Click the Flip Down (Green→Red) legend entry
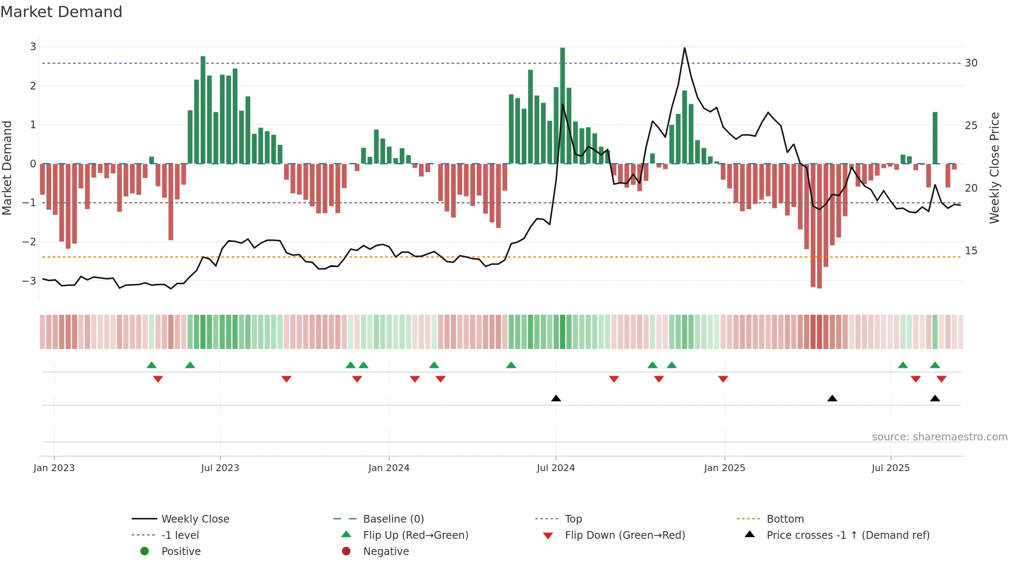 [x=614, y=535]
